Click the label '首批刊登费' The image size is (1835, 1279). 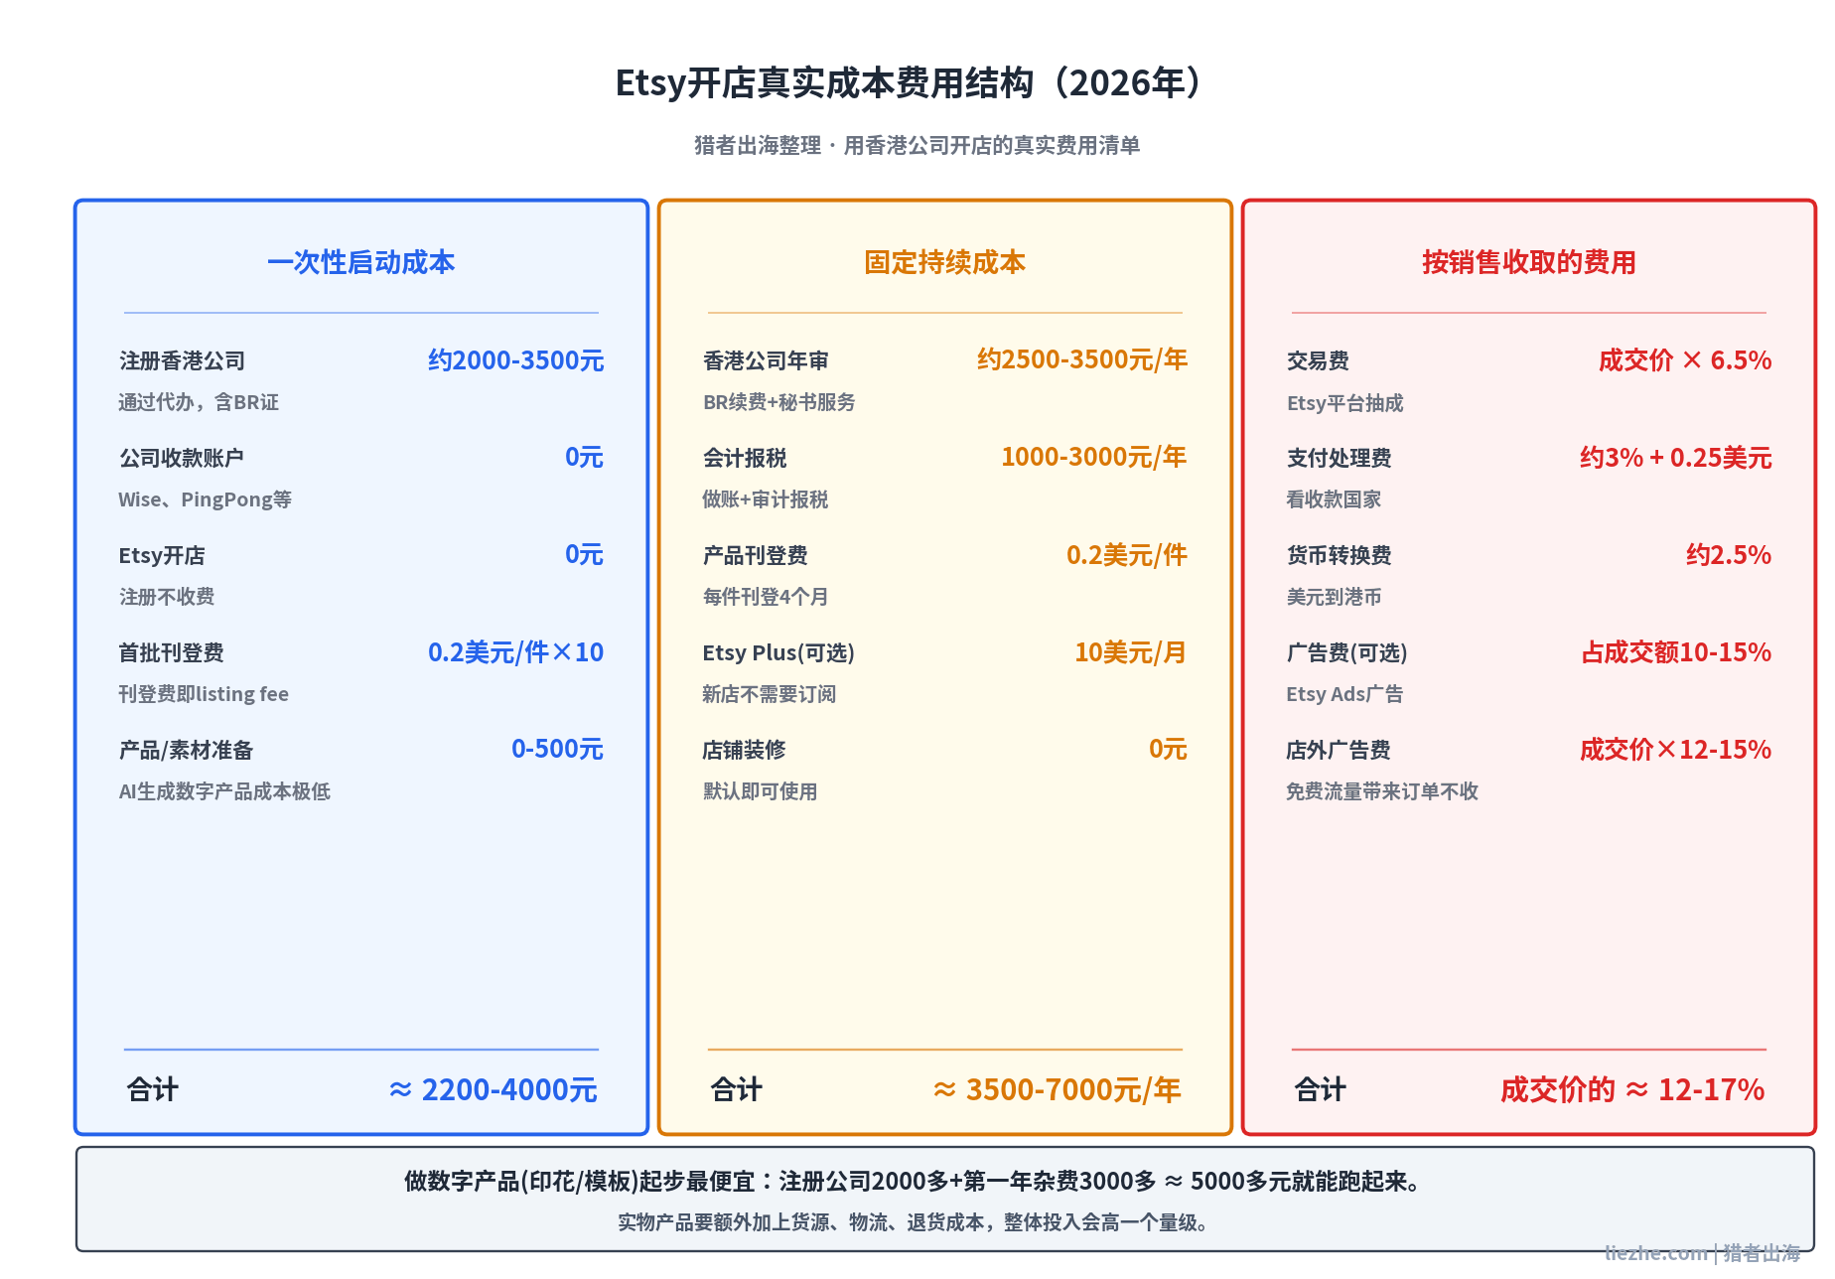click(172, 652)
